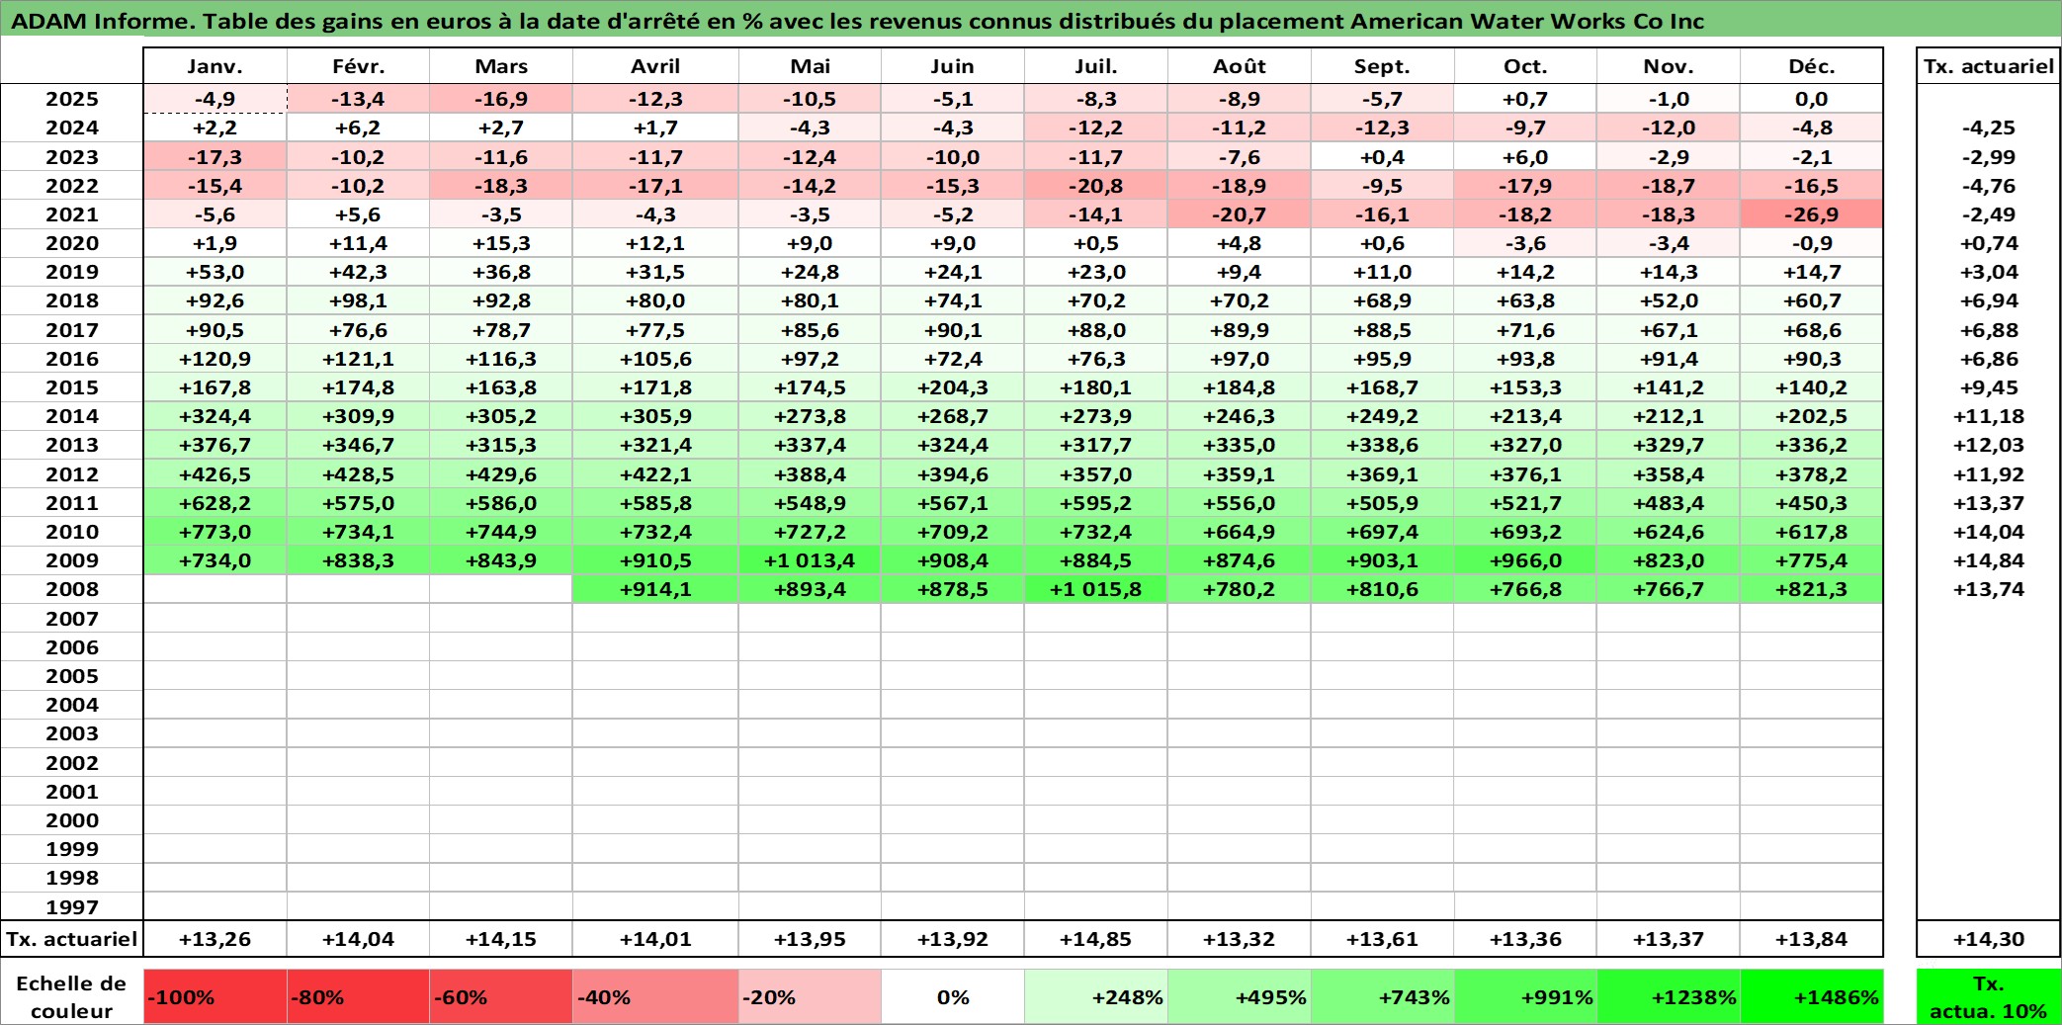The image size is (2062, 1025).
Task: Select the 0,0 cell in Déc. 2025
Action: click(x=1811, y=99)
